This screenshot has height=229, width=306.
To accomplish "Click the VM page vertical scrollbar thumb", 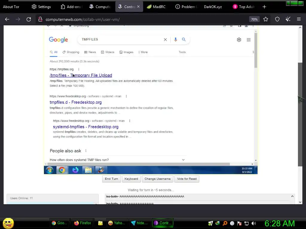I will (x=256, y=50).
